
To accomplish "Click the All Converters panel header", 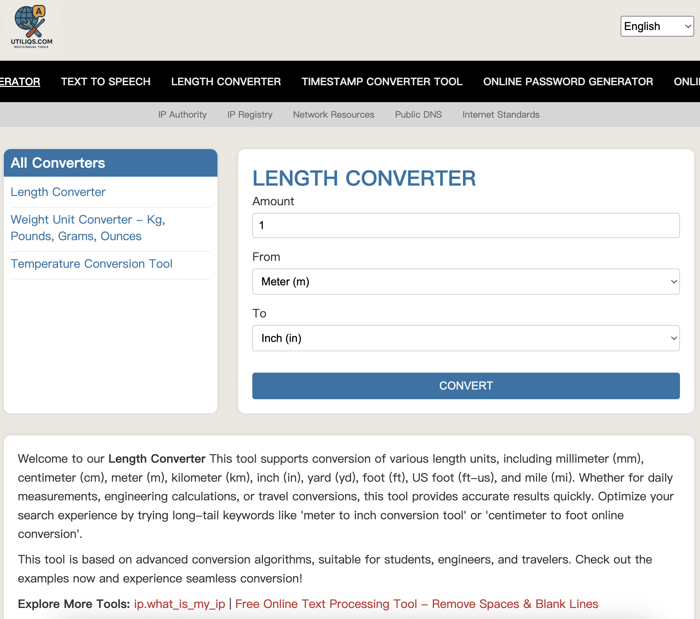I will 110,163.
